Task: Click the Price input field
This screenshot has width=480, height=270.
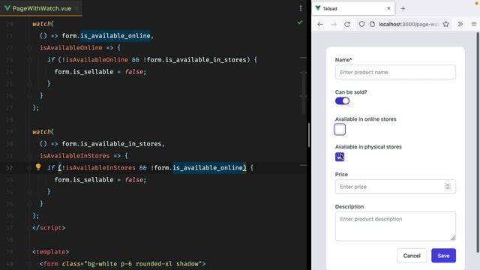Action: [395, 187]
